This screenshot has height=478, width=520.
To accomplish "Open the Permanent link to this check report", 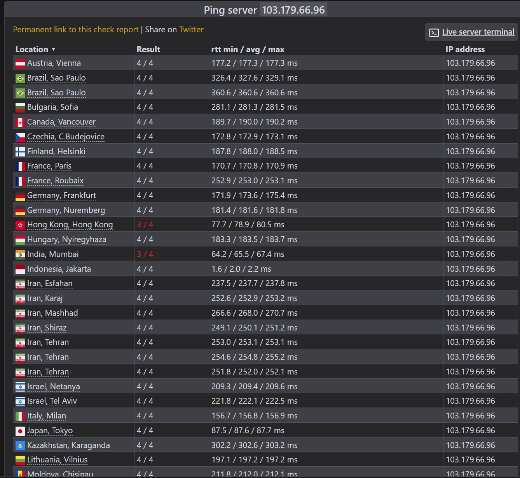I will (76, 30).
